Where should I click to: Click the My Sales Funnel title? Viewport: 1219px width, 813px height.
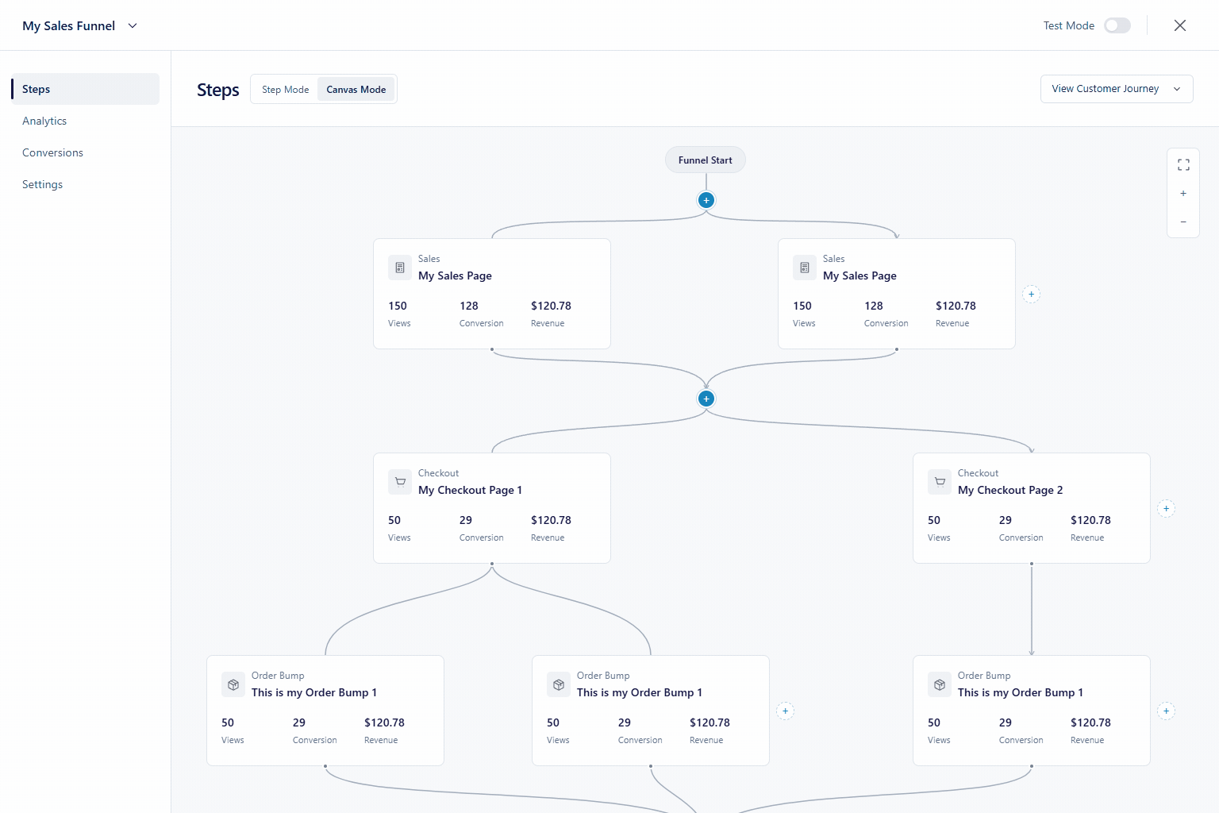click(69, 25)
